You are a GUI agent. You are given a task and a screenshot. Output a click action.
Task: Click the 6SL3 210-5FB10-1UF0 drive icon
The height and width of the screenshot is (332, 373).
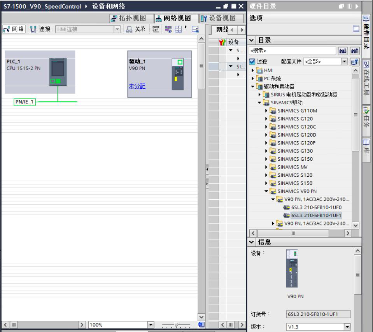point(286,207)
